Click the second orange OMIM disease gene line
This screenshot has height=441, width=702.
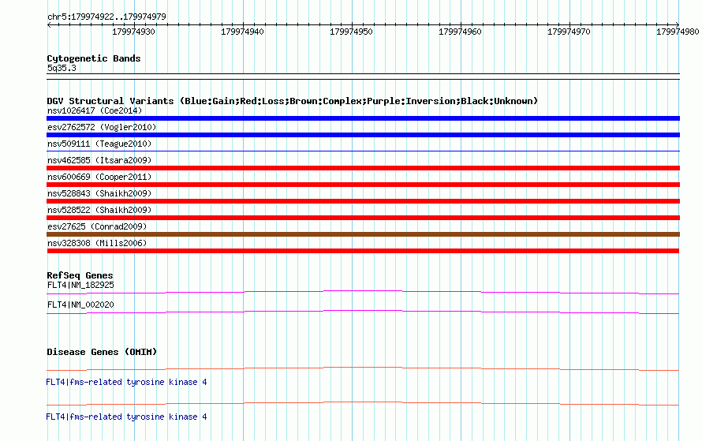[x=363, y=404]
